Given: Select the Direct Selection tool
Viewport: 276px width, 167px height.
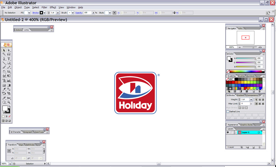Looking at the screenshot, I should point(9,50).
